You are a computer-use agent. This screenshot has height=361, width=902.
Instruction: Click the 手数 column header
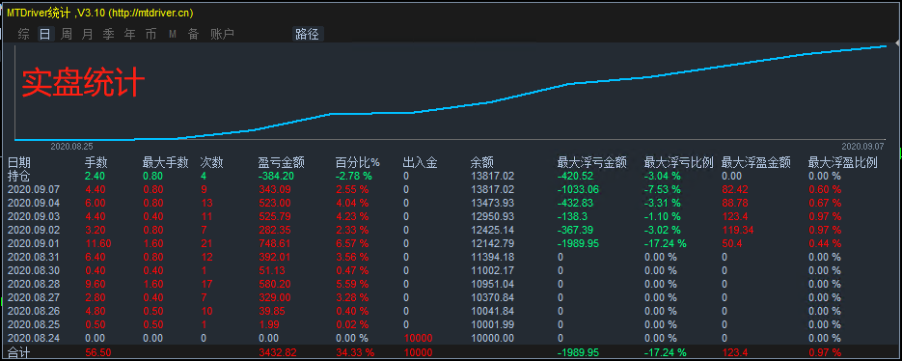pyautogui.click(x=96, y=163)
